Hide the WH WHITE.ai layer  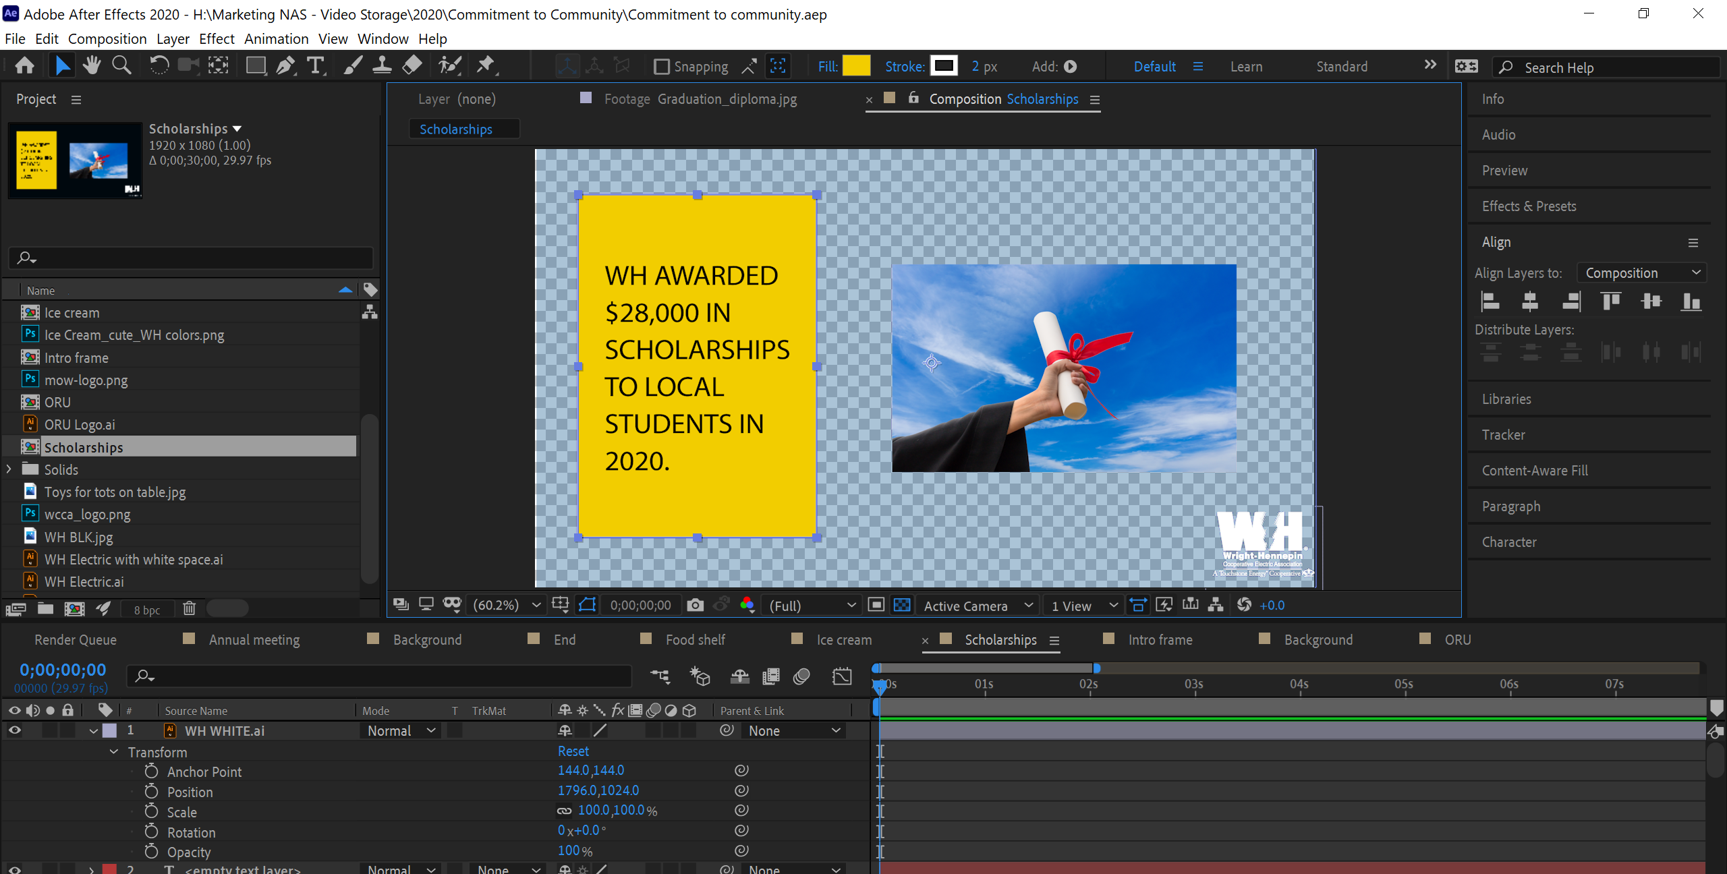coord(14,730)
